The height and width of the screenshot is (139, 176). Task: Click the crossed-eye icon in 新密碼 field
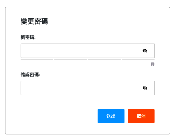click(x=145, y=51)
